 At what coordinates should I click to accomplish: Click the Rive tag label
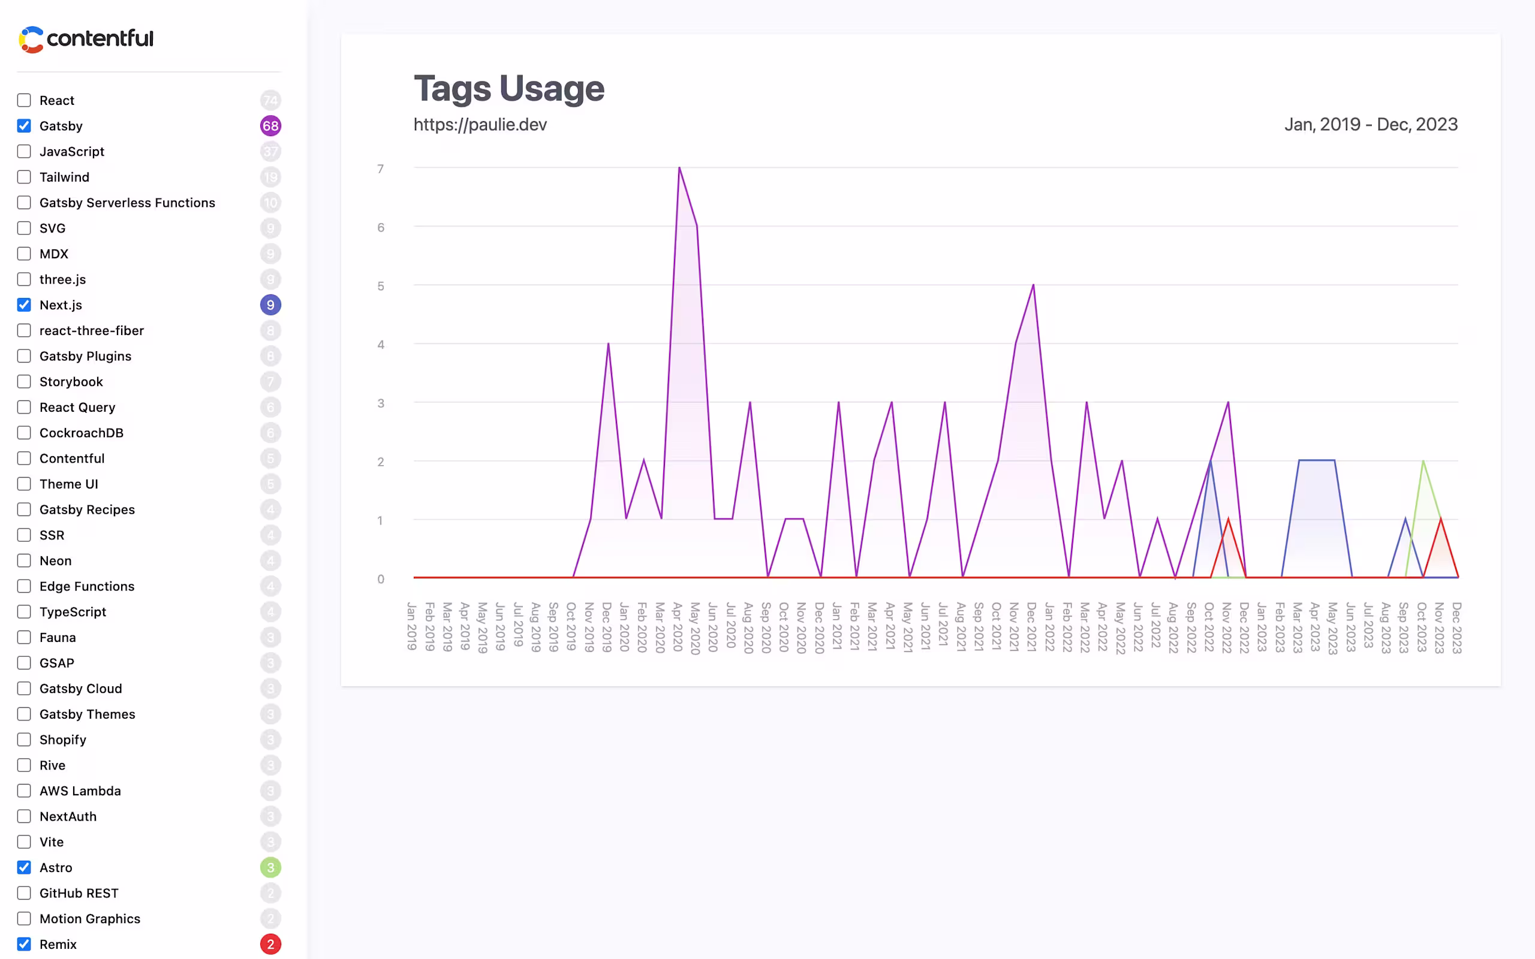point(53,765)
